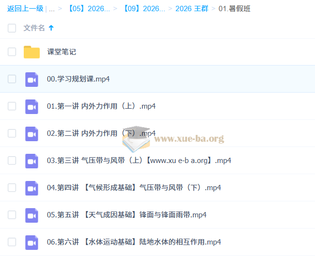Open file 05.第五讲 锋面与锋面雨带.mp4
Screen dimensions: 315x262
point(126,215)
